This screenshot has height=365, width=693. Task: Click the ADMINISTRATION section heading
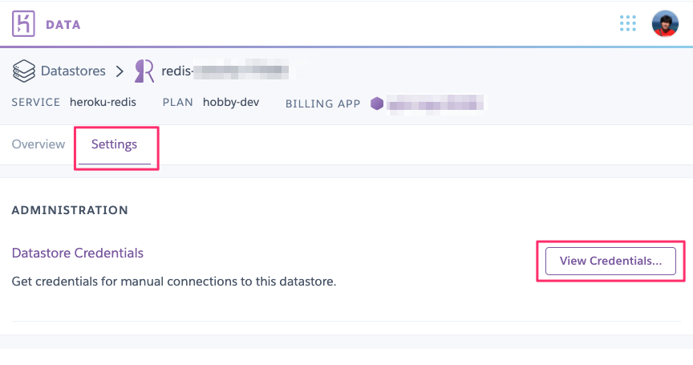pyautogui.click(x=70, y=210)
